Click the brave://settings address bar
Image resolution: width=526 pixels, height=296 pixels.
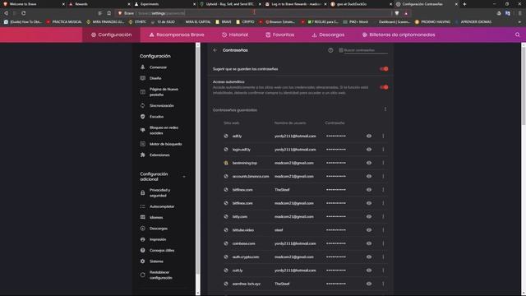pyautogui.click(x=253, y=13)
